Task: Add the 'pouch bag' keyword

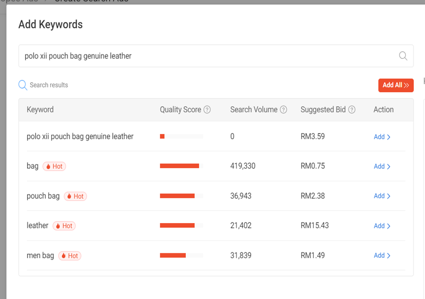Action: click(382, 196)
